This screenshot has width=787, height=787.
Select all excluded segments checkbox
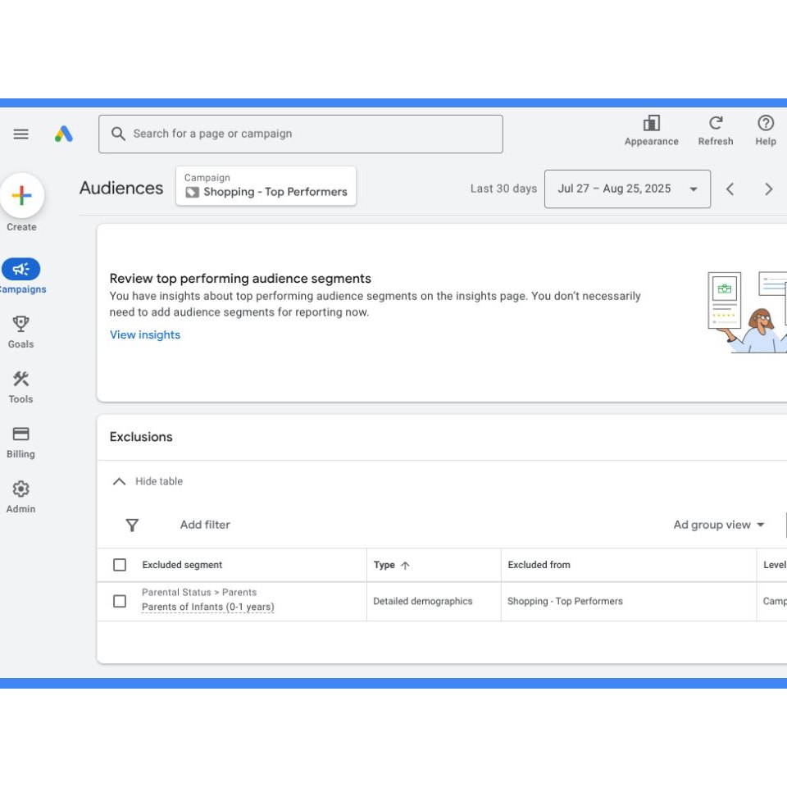(120, 565)
